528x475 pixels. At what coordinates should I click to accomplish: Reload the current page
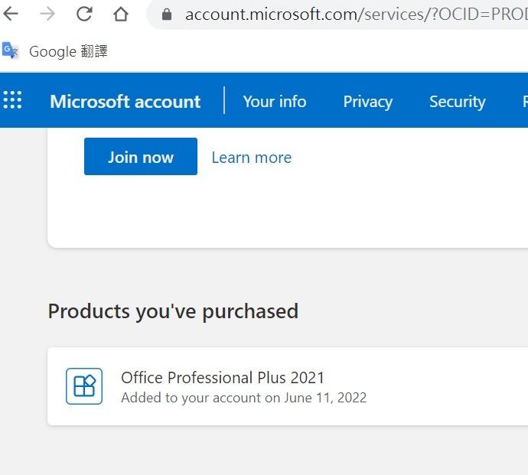[x=84, y=14]
